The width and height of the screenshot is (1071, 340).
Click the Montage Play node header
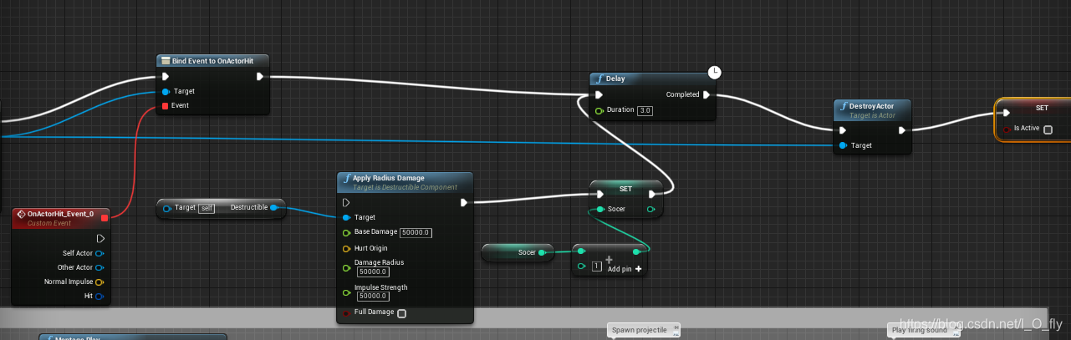(134, 337)
